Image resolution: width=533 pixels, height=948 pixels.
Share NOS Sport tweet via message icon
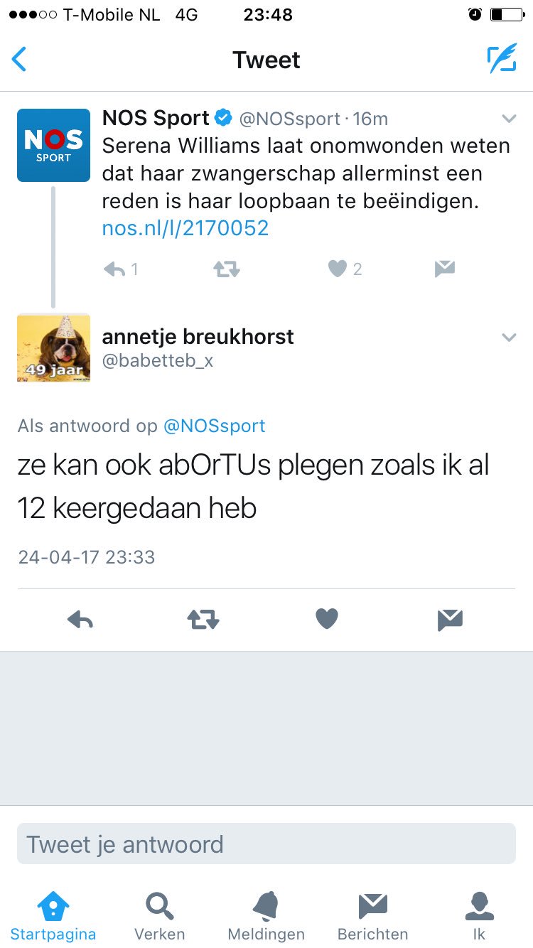tap(444, 269)
